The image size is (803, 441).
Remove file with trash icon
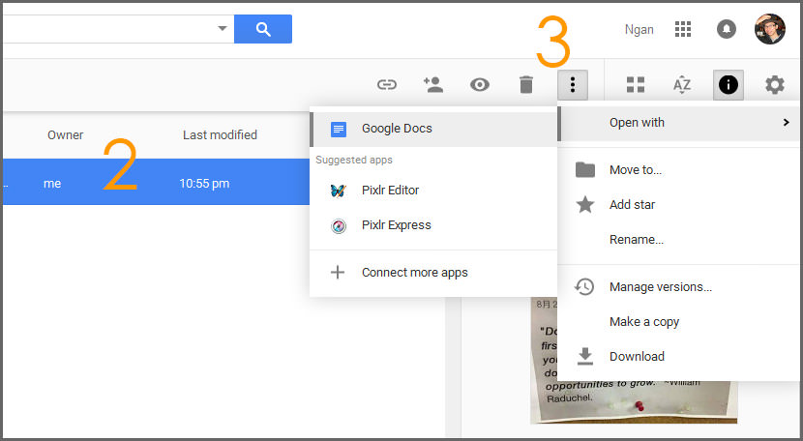pyautogui.click(x=526, y=84)
